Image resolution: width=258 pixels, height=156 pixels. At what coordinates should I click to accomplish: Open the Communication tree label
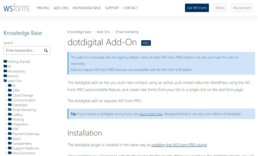pos(24,100)
